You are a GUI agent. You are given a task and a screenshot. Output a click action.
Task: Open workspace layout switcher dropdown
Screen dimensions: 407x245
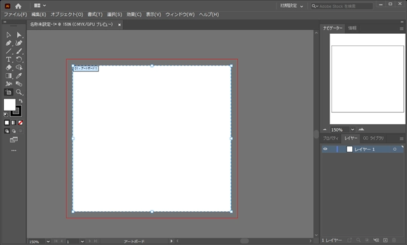(40, 6)
